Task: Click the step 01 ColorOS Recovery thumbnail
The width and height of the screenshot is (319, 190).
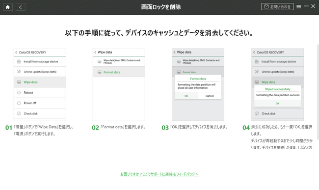Action: [x=40, y=84]
